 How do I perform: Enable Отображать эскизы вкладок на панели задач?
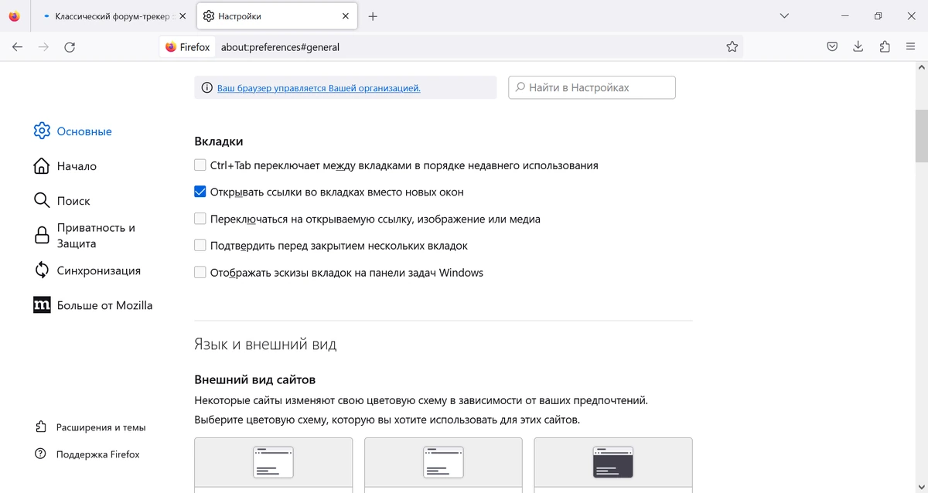pos(200,273)
